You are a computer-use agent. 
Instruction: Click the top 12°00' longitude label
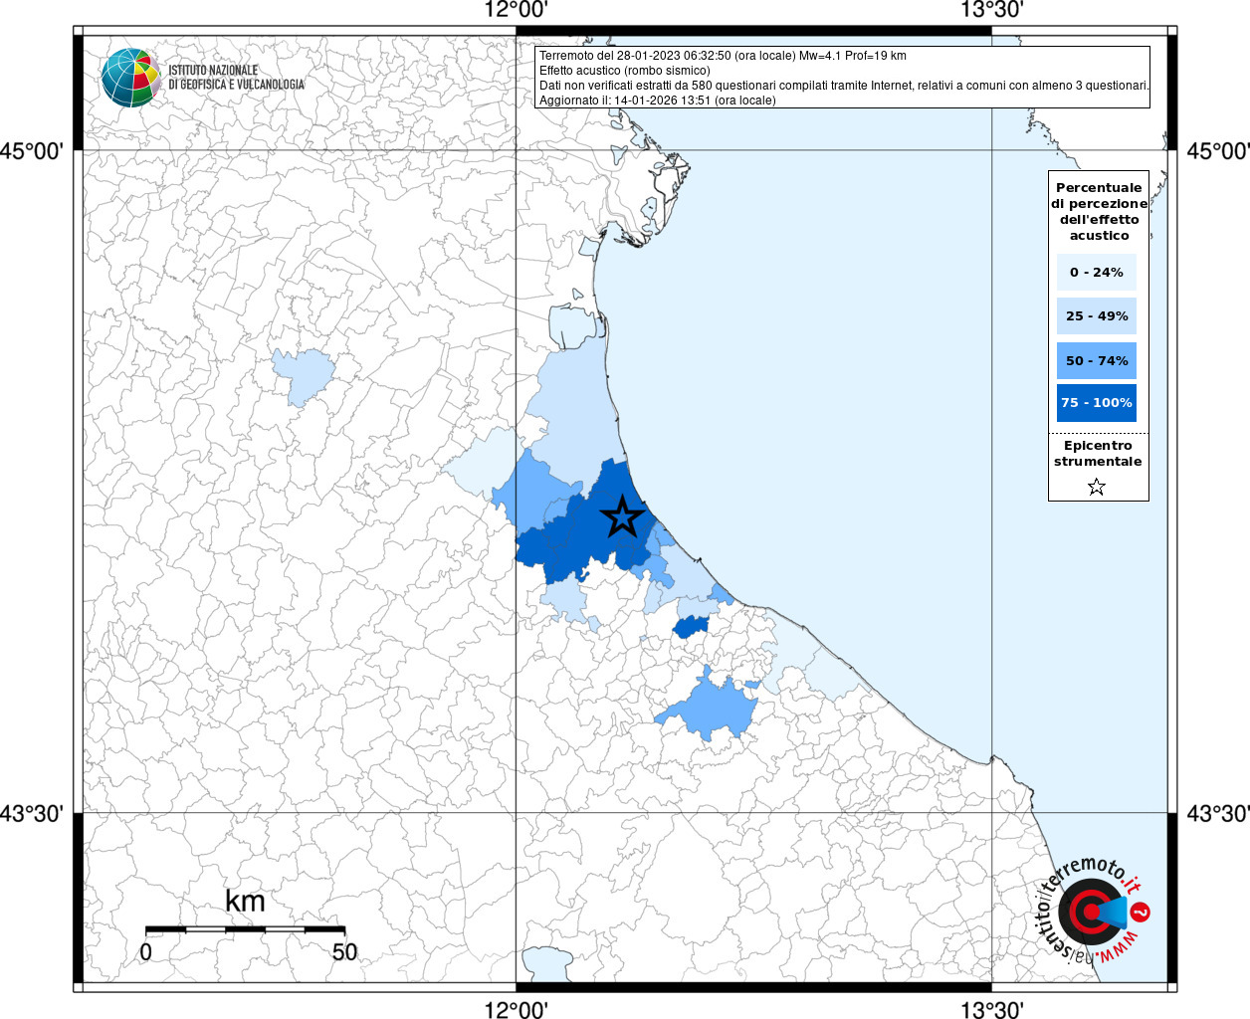(516, 11)
